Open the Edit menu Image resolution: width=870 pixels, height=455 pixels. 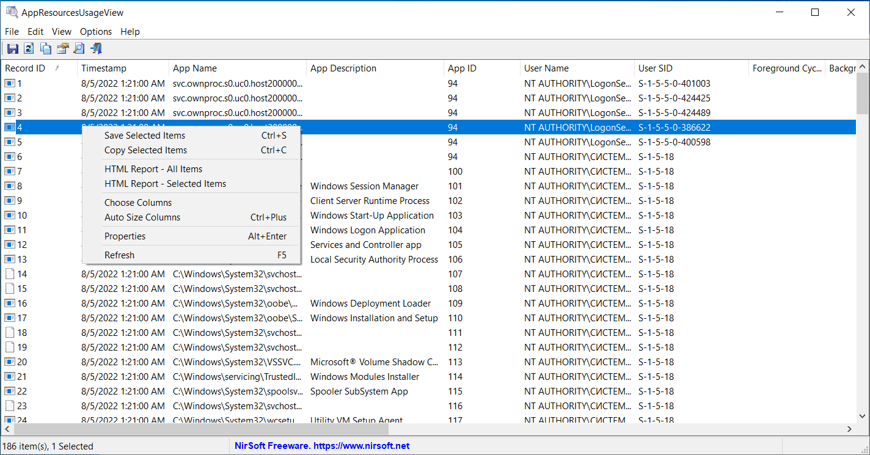pyautogui.click(x=35, y=32)
